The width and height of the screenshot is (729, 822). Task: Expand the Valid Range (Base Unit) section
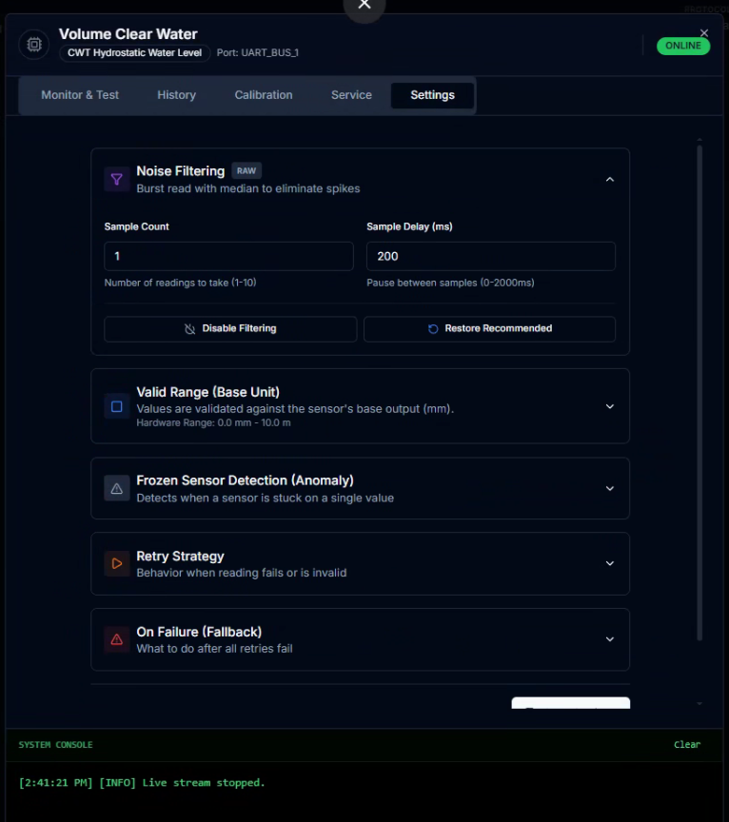[609, 406]
